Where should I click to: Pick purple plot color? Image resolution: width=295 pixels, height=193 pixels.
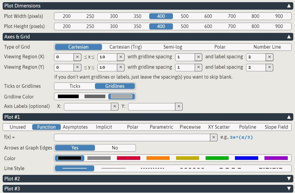276,158
